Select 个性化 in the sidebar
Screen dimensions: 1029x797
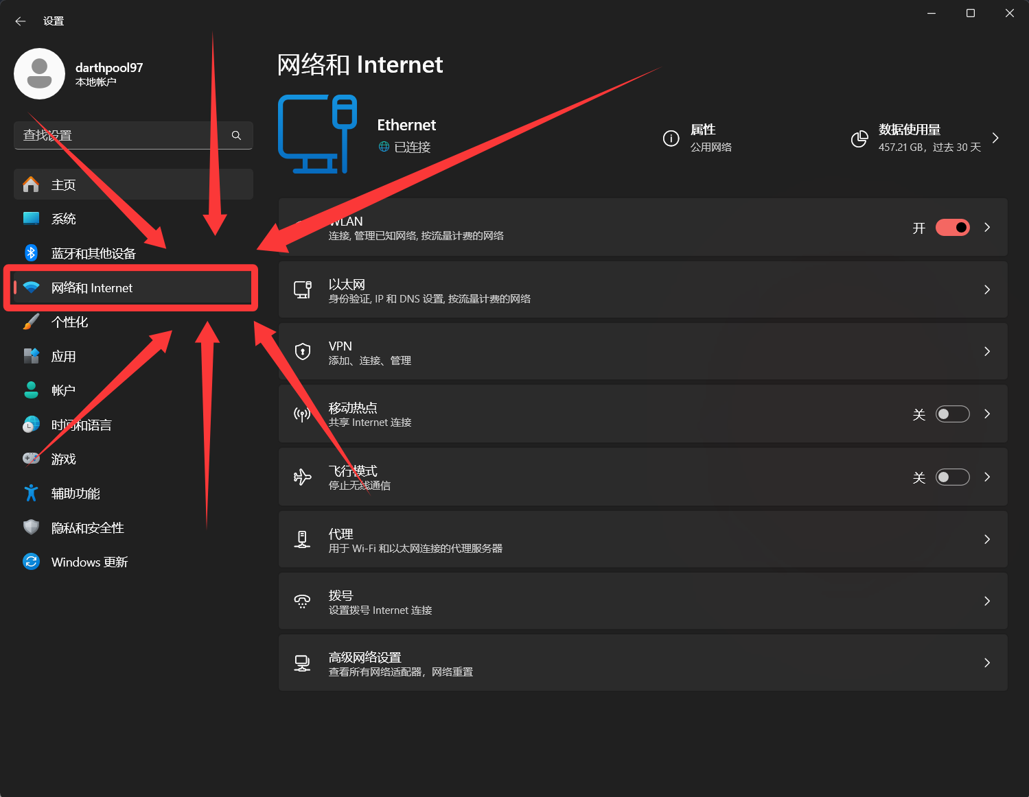click(x=69, y=322)
